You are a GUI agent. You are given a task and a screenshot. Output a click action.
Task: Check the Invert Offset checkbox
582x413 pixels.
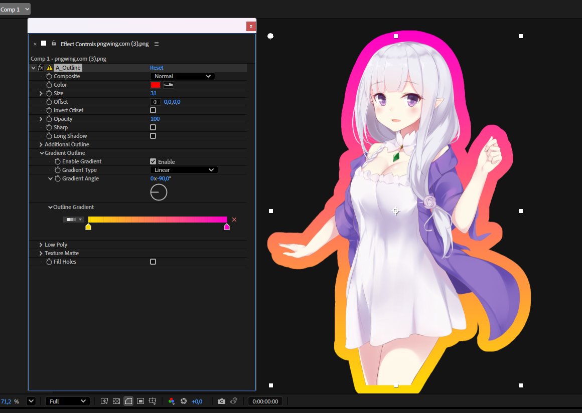coord(153,110)
